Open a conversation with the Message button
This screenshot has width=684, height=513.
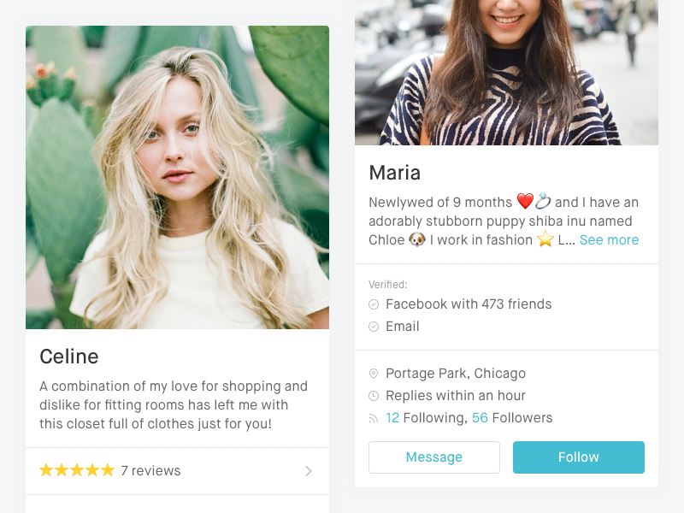pyautogui.click(x=434, y=457)
